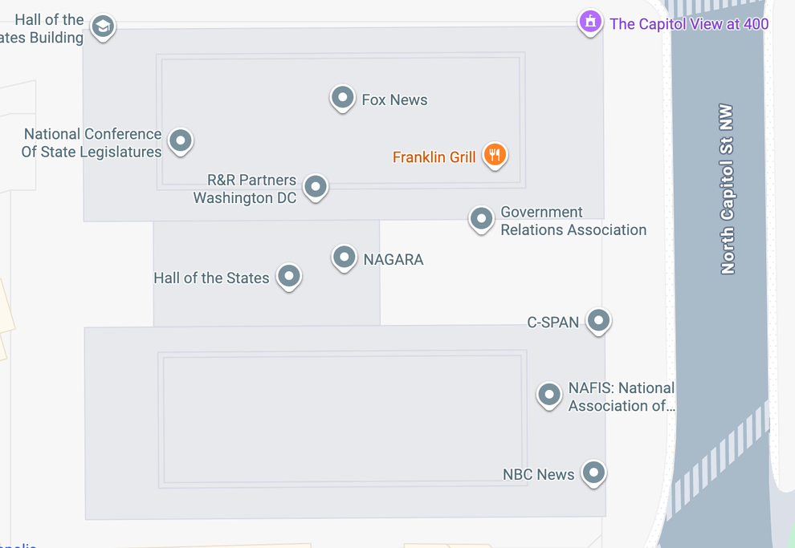Image resolution: width=795 pixels, height=548 pixels.
Task: Click the North Capitol St NW street label
Action: click(728, 189)
